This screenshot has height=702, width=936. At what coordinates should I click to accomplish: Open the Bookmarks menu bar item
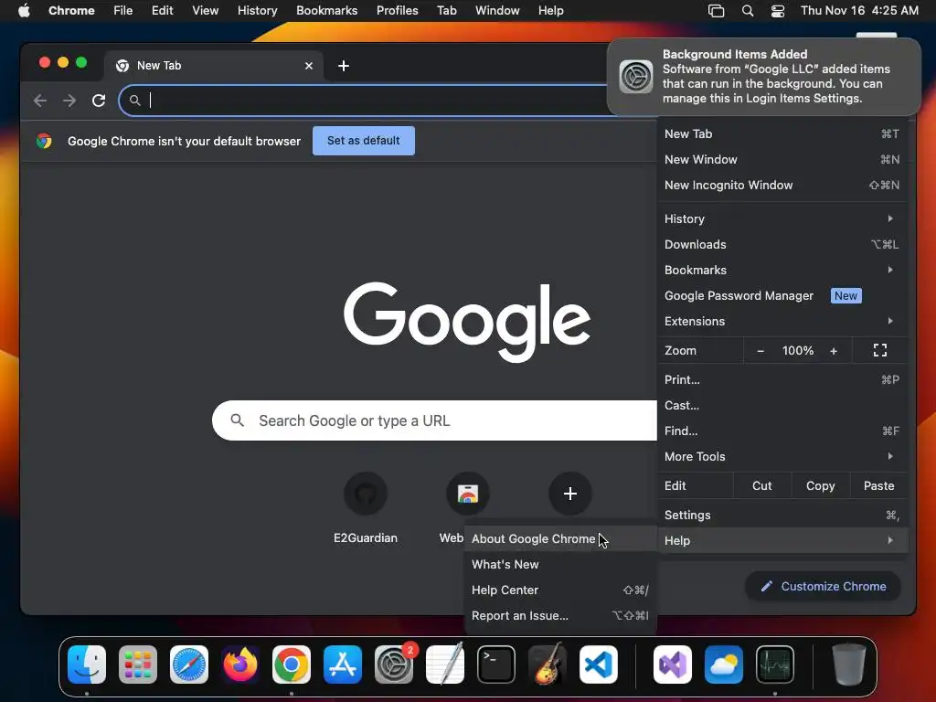(x=326, y=11)
